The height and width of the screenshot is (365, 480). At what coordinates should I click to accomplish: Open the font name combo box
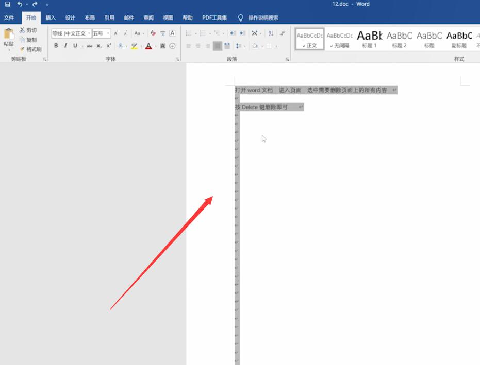point(71,33)
